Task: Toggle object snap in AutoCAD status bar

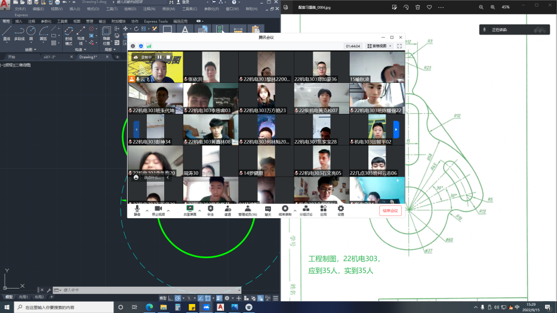Action: 208,298
